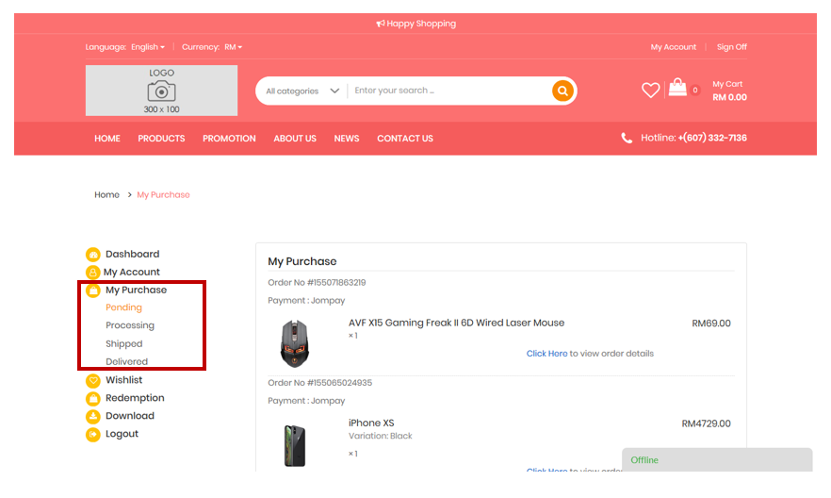Go to PRODUCTS in navigation bar
831x498 pixels.
pyautogui.click(x=161, y=139)
